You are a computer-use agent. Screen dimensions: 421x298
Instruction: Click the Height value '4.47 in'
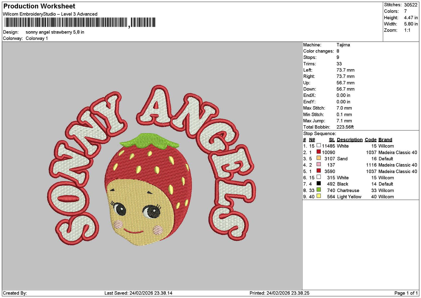tap(411, 18)
